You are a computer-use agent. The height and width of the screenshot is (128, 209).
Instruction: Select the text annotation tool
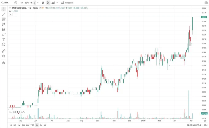(4, 39)
